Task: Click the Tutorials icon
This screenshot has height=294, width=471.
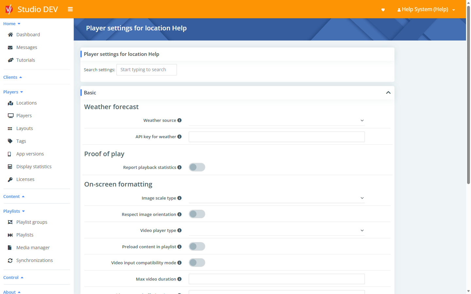Action: 10,60
